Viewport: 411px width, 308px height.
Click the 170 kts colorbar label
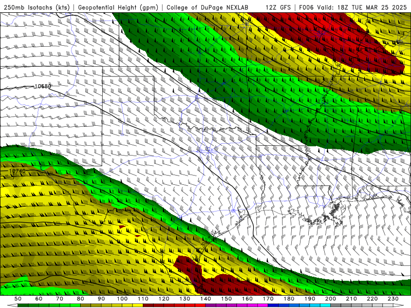click(268, 299)
